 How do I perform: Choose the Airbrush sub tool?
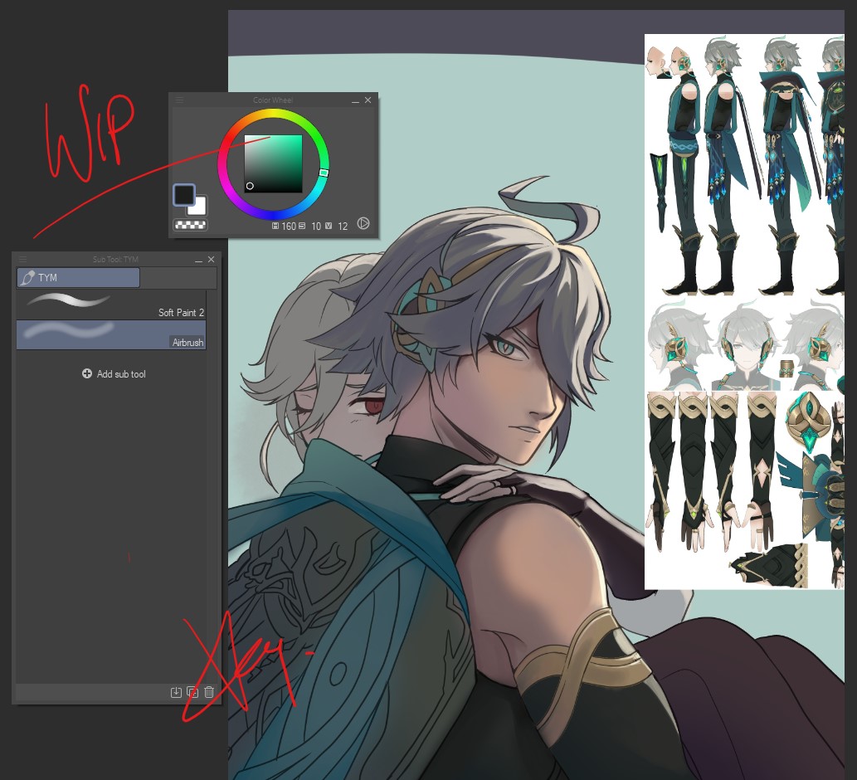111,334
